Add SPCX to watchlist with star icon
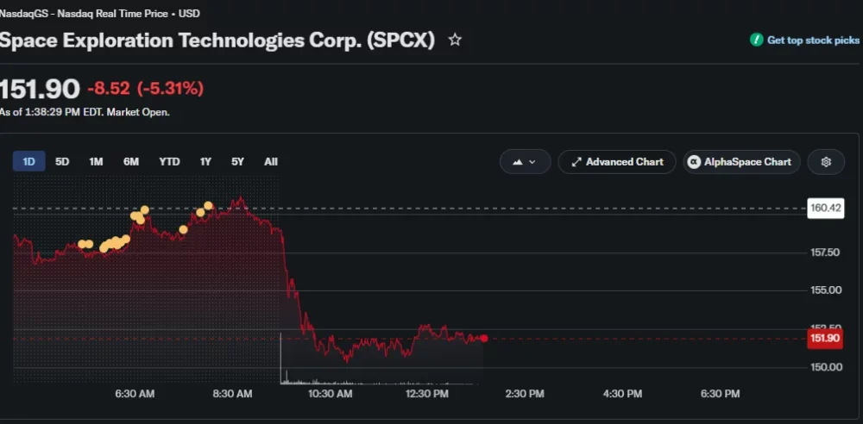863x424 pixels. [455, 41]
